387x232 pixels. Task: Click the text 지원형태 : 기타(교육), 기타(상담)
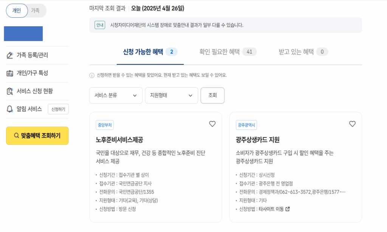[x=128, y=200]
